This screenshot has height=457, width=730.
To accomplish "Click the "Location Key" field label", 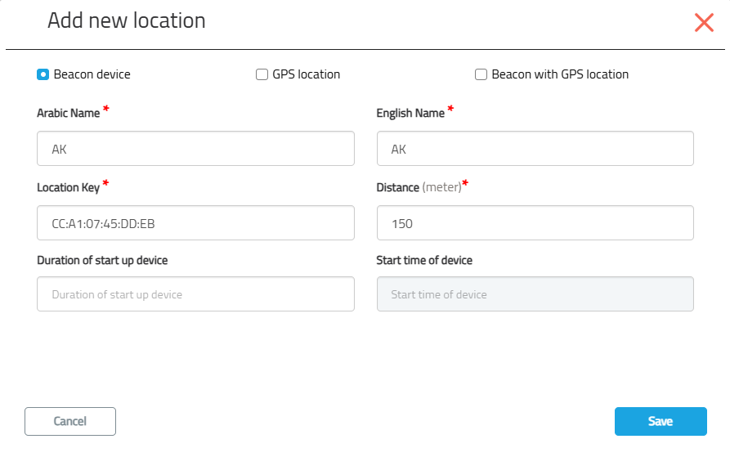I will [x=69, y=187].
